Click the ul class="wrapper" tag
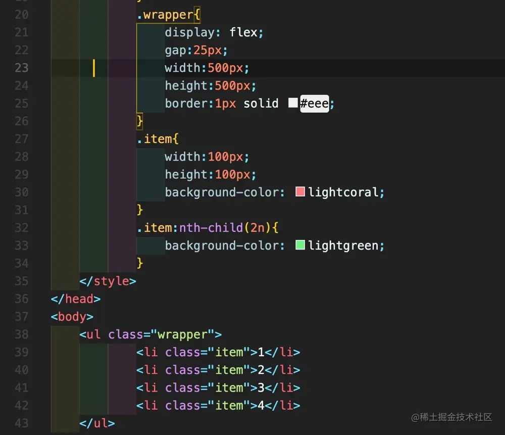This screenshot has height=435, width=505. 150,334
